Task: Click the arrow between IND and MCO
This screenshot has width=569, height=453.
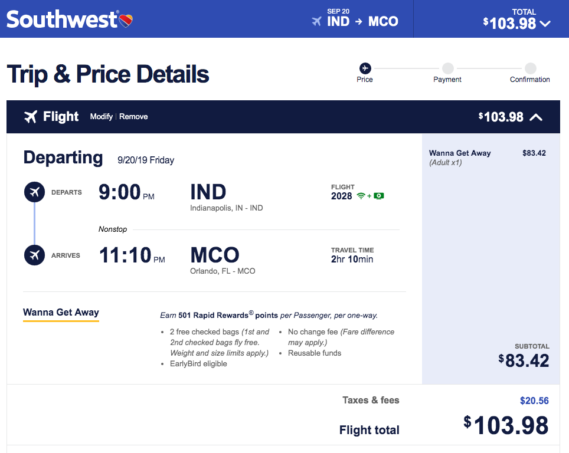Action: tap(359, 22)
